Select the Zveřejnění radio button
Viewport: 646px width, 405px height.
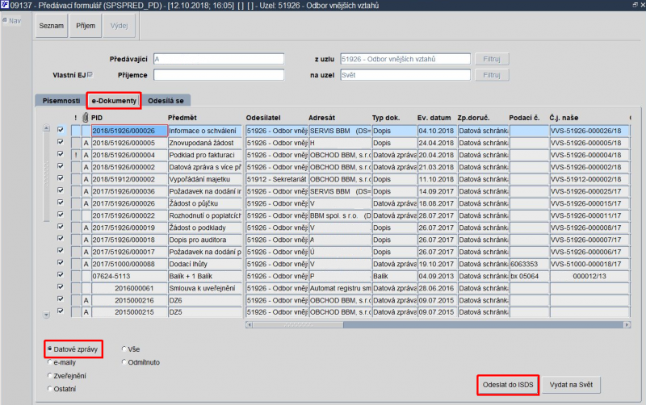(x=49, y=375)
